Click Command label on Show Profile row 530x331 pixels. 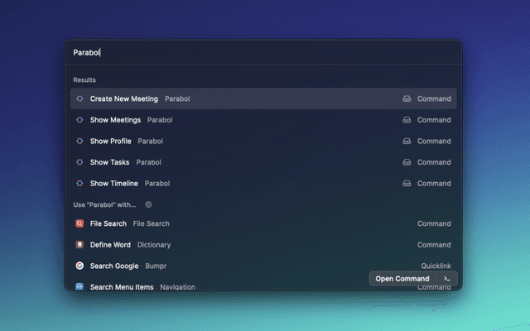434,142
